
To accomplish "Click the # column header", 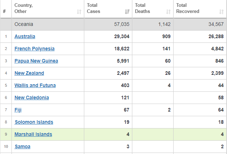I will point(4,11).
